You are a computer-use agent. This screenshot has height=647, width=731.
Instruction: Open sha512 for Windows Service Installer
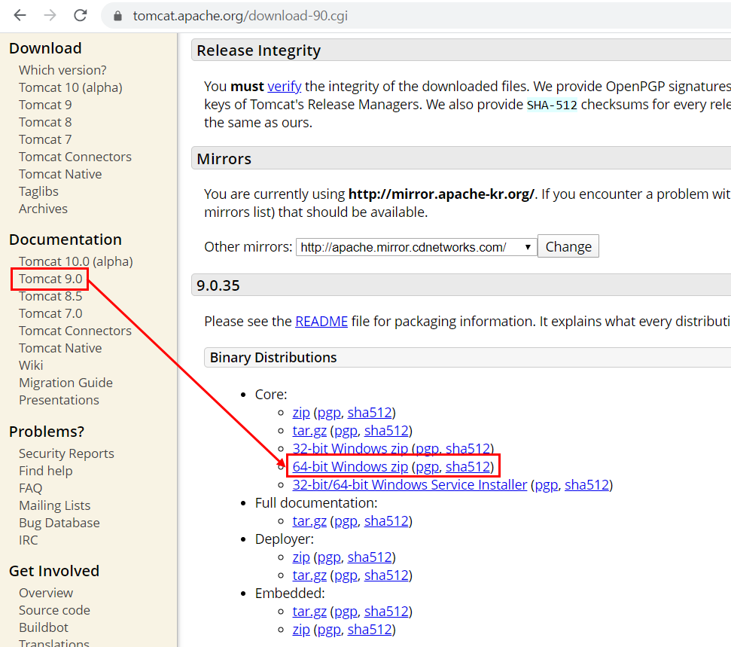tap(587, 485)
